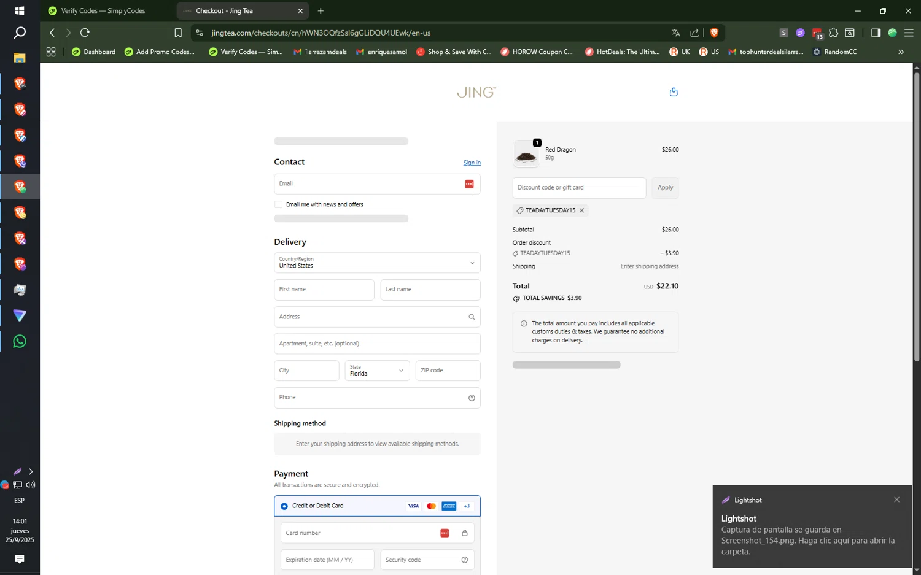Click the Brave Shields lion icon
Image resolution: width=921 pixels, height=575 pixels.
tap(714, 33)
